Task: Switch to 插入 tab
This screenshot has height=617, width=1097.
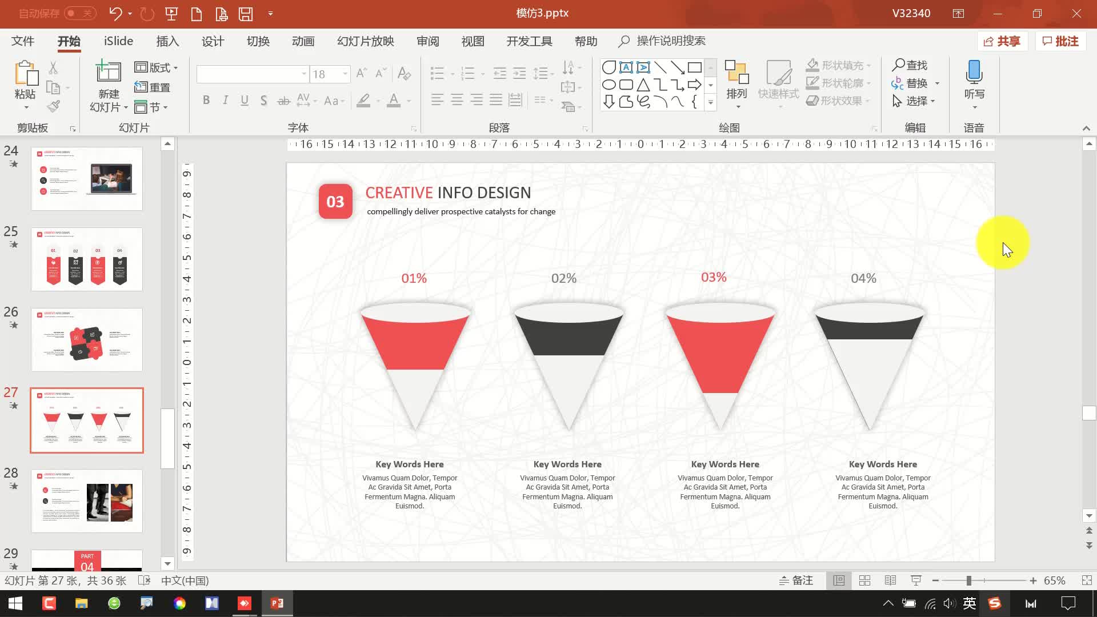Action: (167, 41)
